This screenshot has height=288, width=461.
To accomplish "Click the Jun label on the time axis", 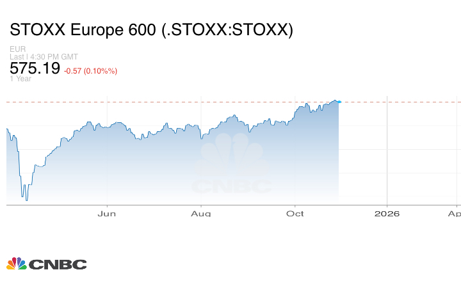I will pos(108,213).
